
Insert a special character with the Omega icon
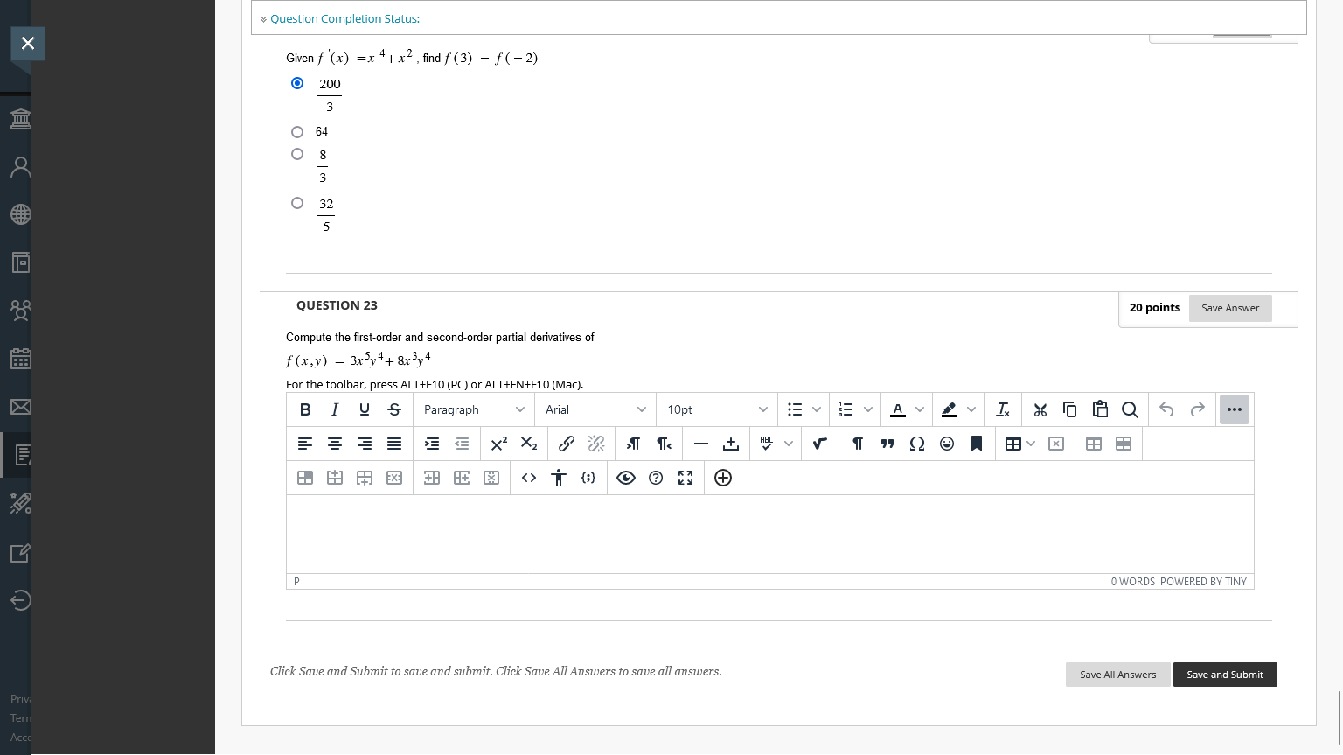917,444
